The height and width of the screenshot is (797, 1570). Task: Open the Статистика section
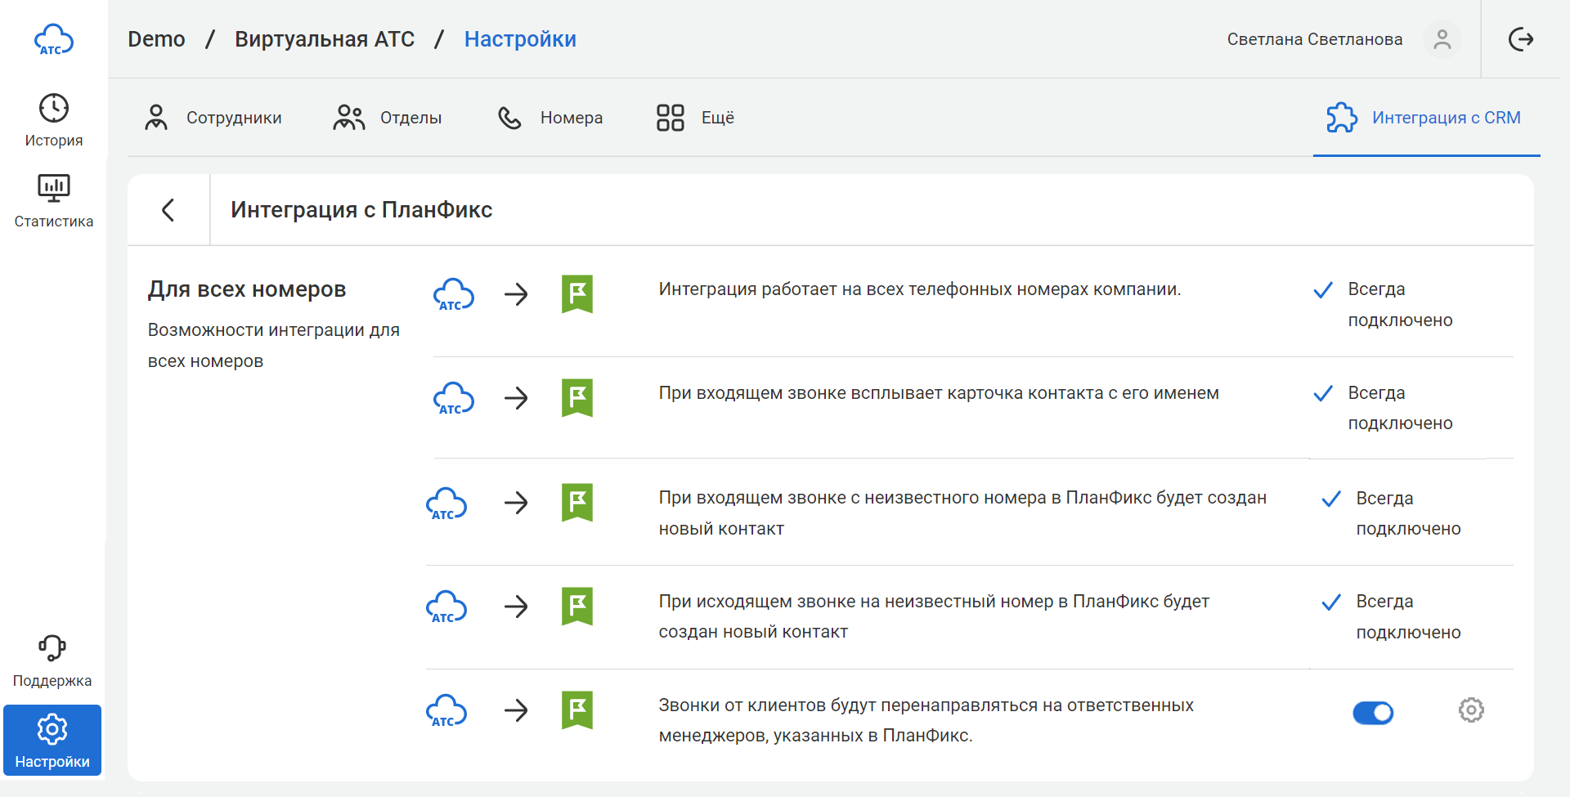coord(54,201)
